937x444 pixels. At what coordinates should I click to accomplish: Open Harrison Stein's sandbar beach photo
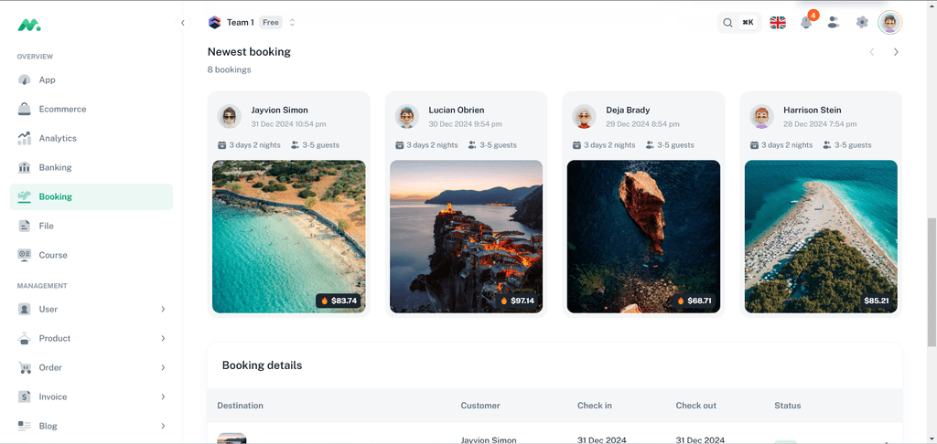point(821,237)
